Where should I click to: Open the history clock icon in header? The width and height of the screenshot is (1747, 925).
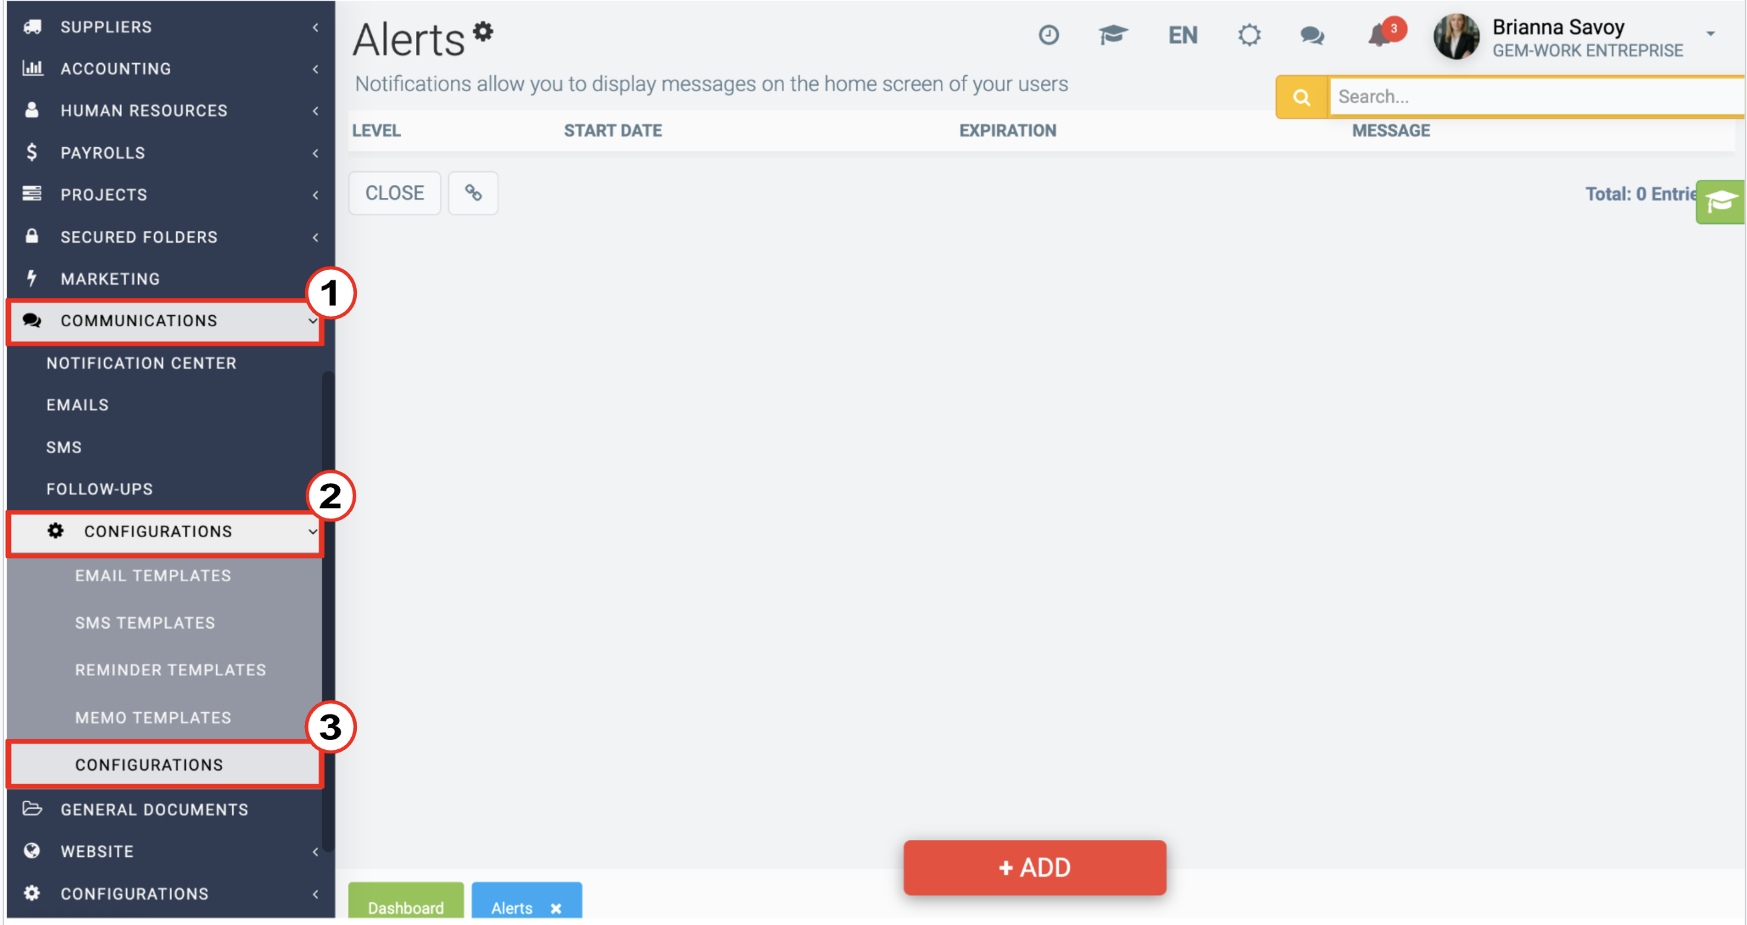[1049, 35]
